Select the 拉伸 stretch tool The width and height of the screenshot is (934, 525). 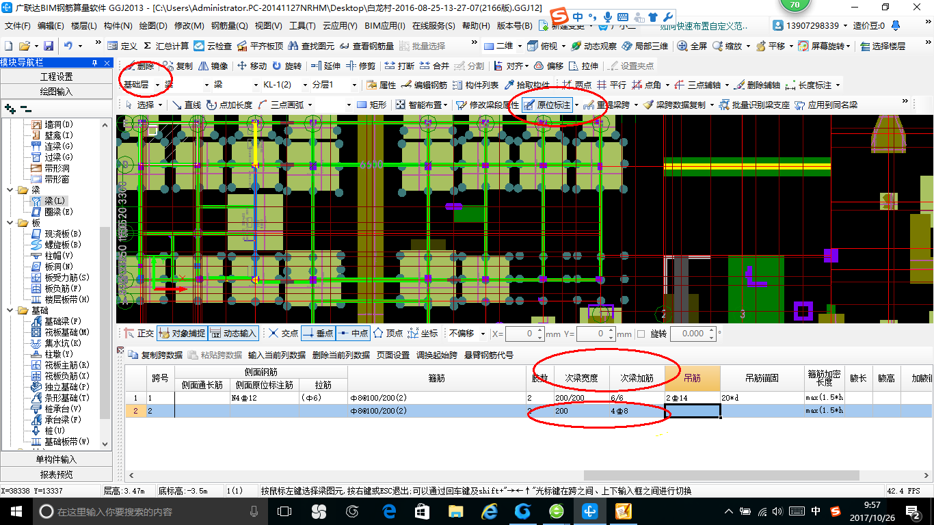click(583, 66)
